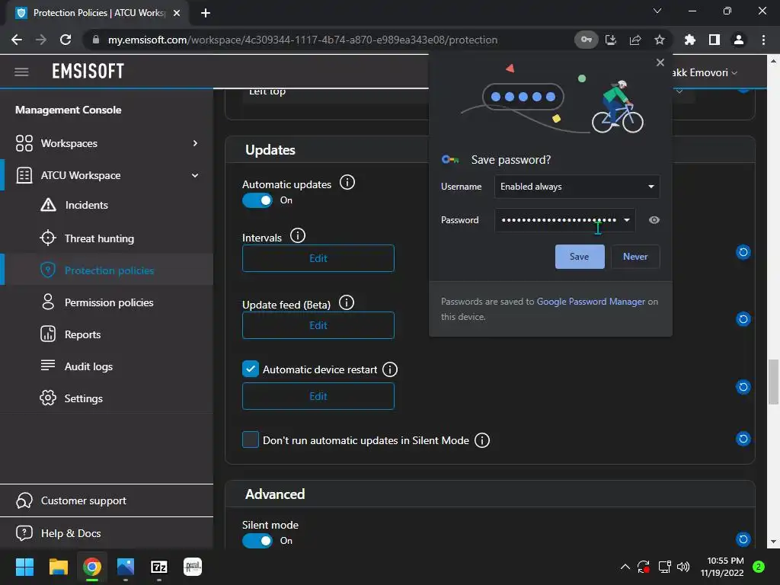Show hidden system tray icons chevron
780x585 pixels.
coord(625,567)
